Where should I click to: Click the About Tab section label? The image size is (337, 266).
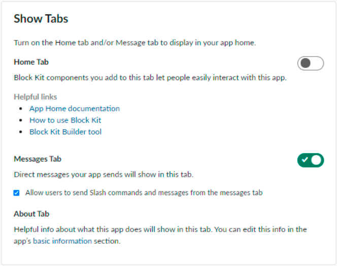click(31, 214)
